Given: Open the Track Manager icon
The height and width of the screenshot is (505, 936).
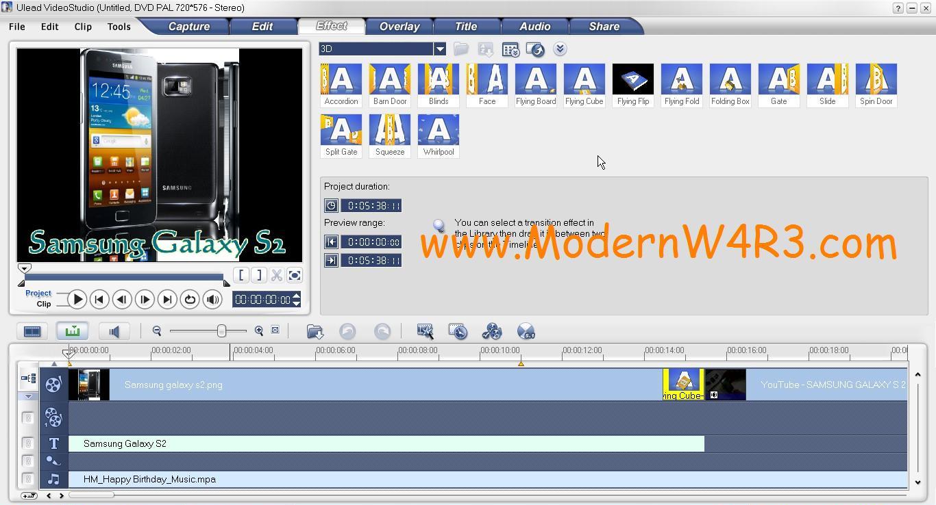Looking at the screenshot, I should click(x=492, y=331).
